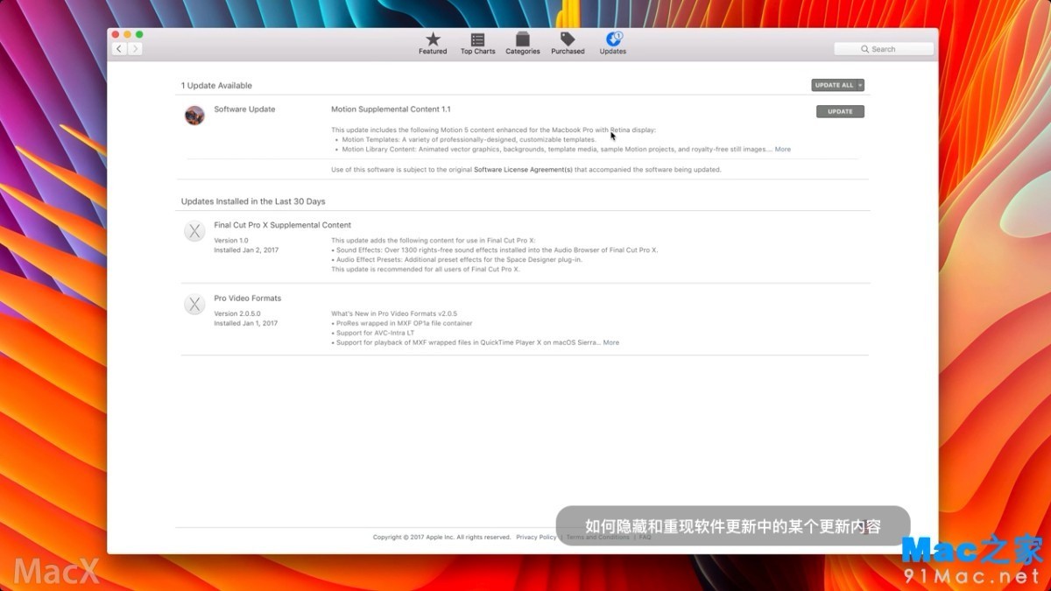Click the 'Sound Effects: Over 1300 rights-free' line
This screenshot has height=591, width=1051.
[494, 250]
